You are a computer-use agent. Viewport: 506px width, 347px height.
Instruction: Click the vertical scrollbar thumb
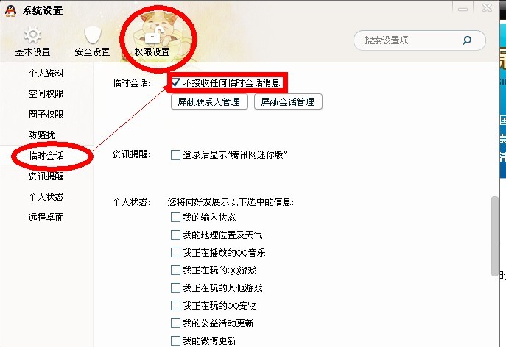(x=494, y=236)
